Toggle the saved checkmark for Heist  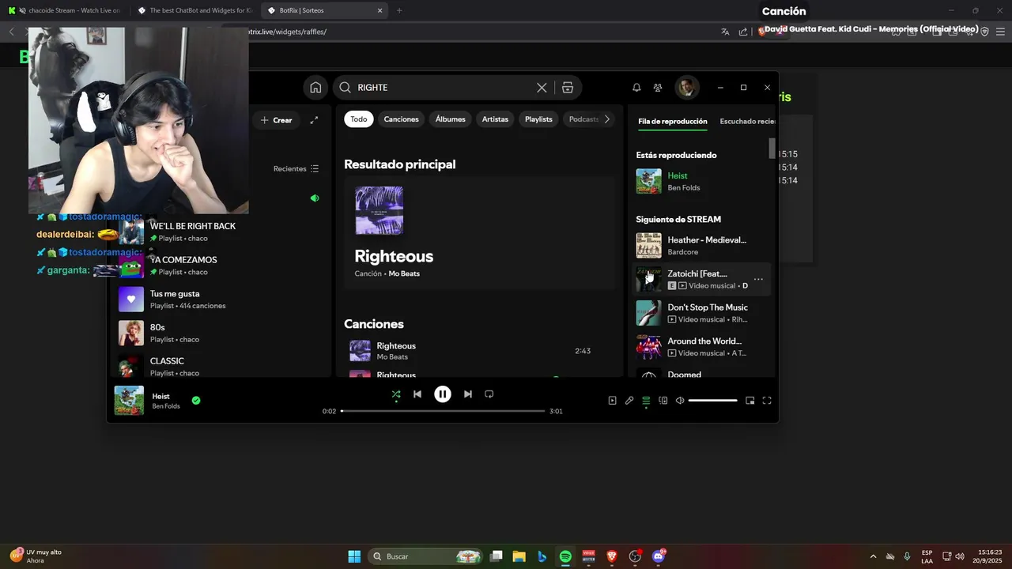tap(196, 401)
